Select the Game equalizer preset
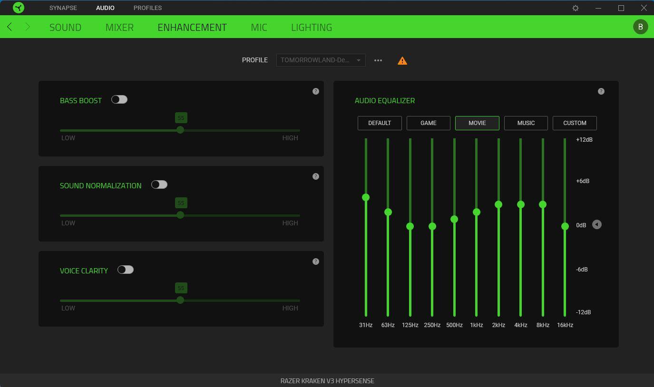Image resolution: width=654 pixels, height=387 pixels. (x=428, y=123)
